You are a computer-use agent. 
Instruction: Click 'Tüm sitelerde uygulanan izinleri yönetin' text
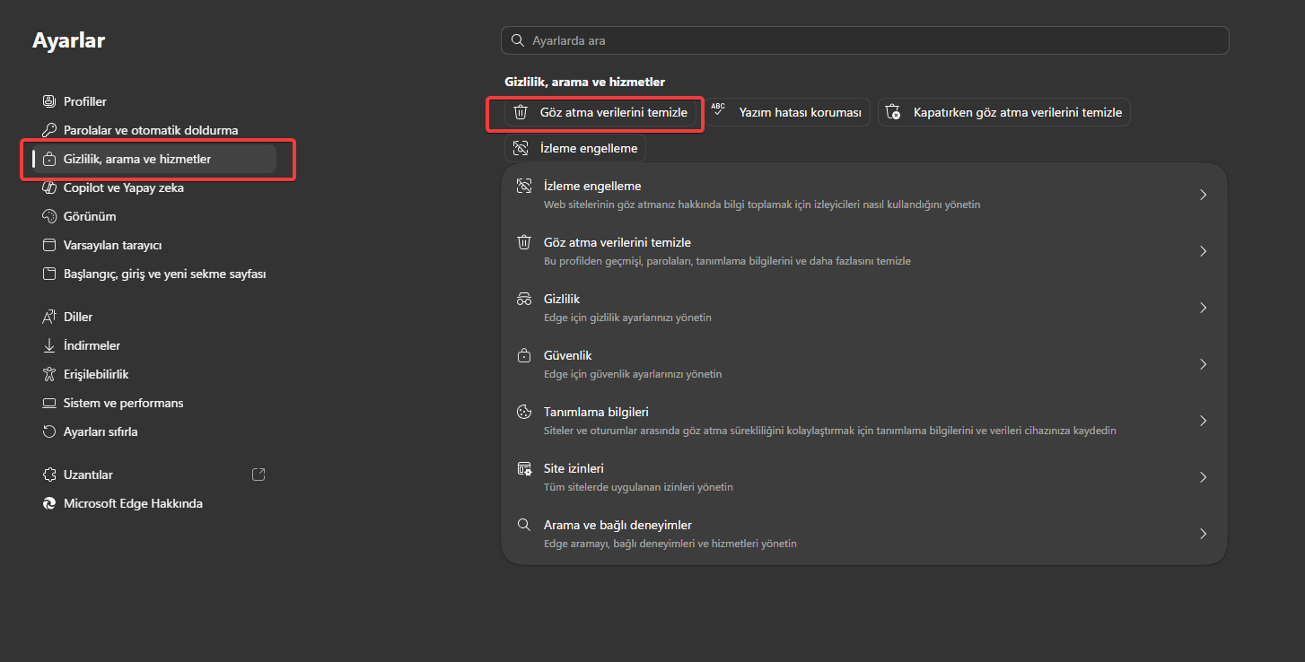click(638, 487)
